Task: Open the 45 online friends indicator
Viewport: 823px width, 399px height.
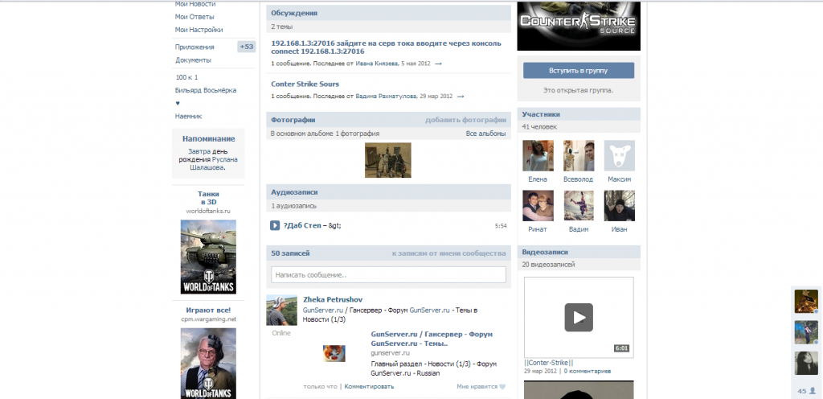Action: pos(806,390)
